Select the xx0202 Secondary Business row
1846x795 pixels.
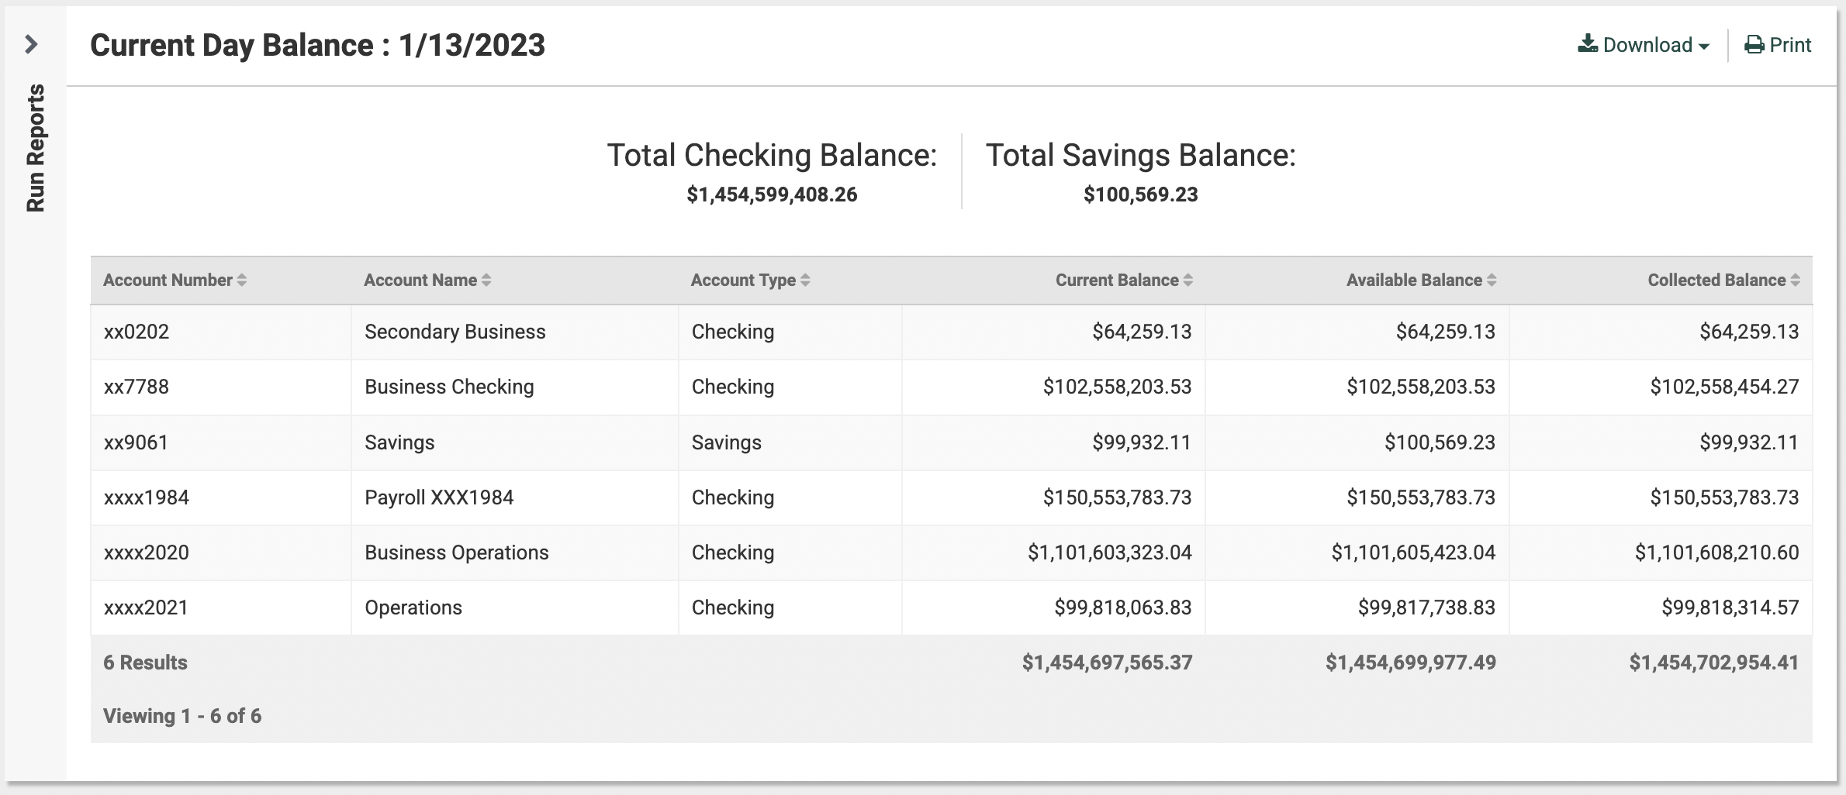(x=951, y=332)
